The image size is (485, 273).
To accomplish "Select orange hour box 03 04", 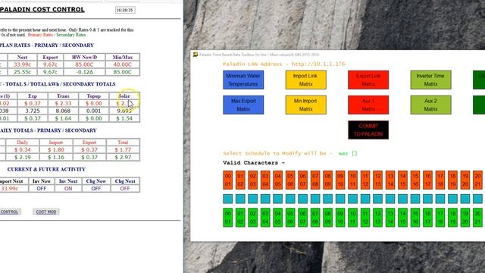I will 265,180.
